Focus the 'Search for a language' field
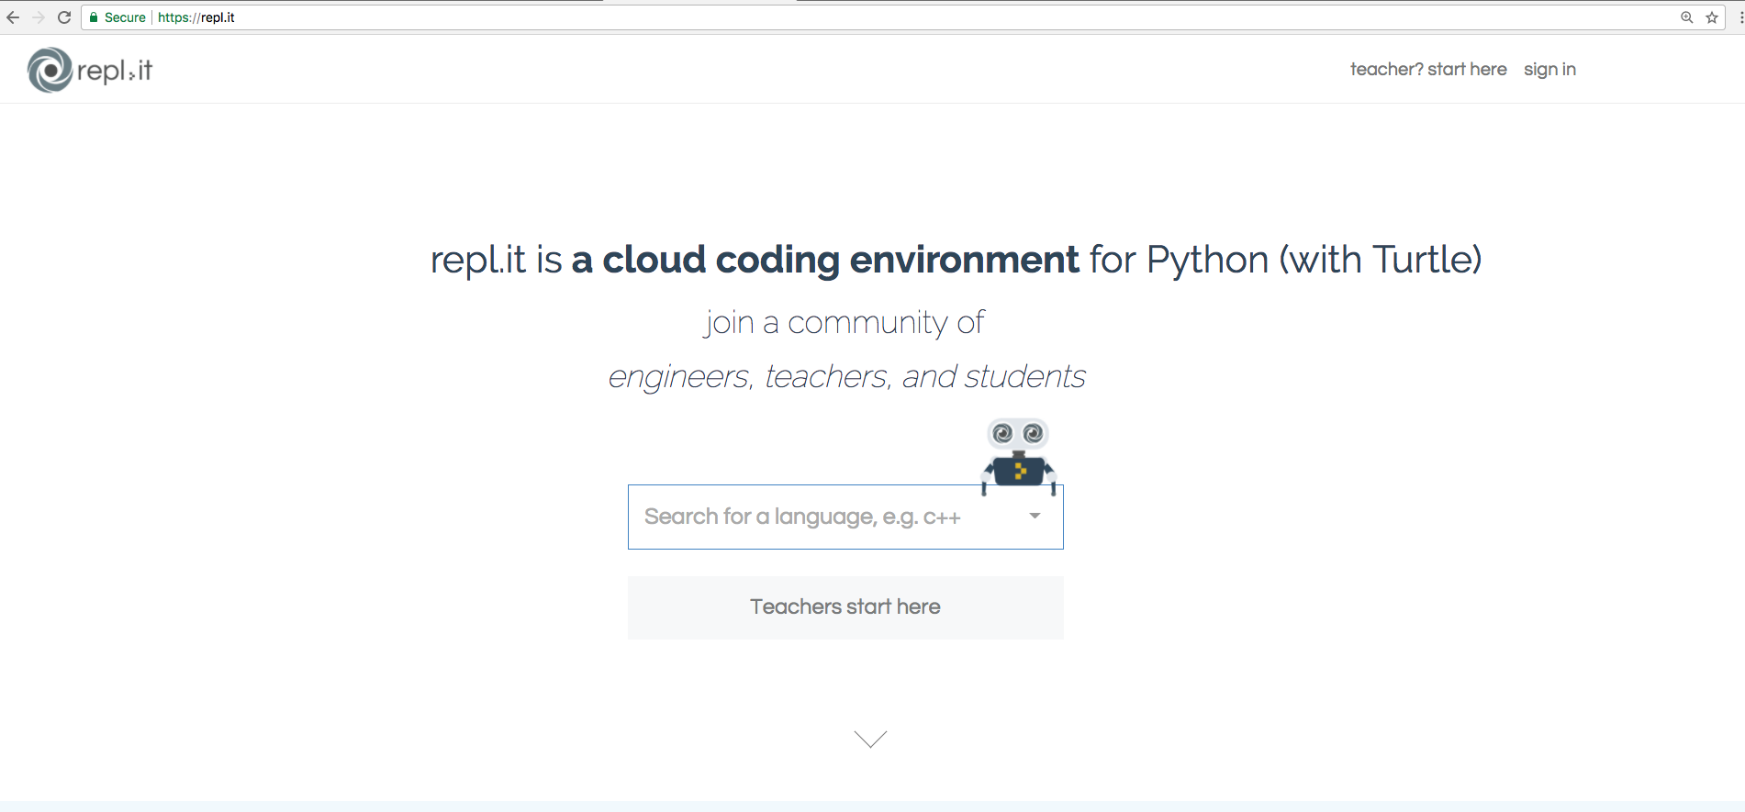The height and width of the screenshot is (812, 1745). point(817,517)
